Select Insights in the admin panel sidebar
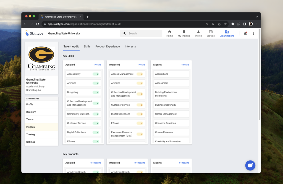The image size is (283, 184). pyautogui.click(x=30, y=127)
